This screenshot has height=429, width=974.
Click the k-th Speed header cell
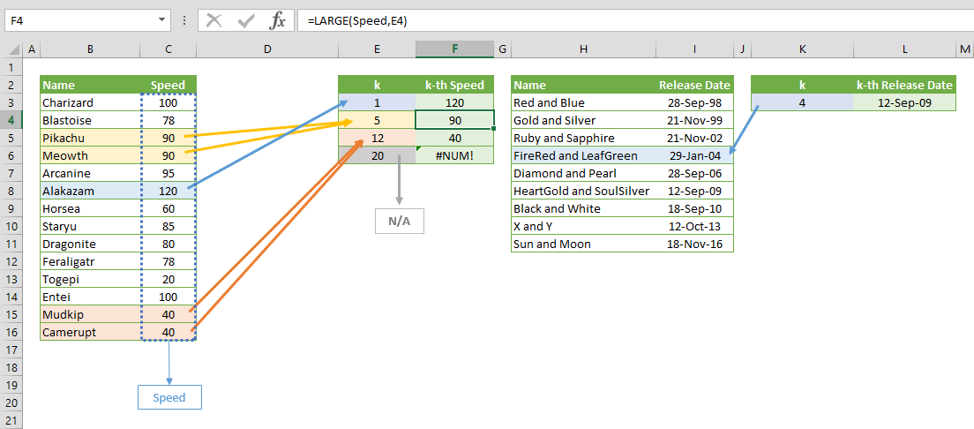coord(455,85)
